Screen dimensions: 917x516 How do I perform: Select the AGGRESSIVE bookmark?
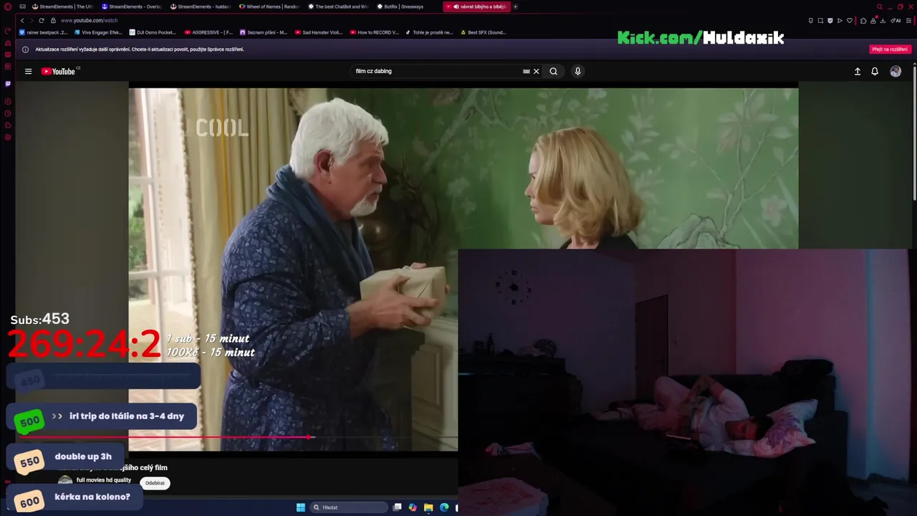pos(208,32)
